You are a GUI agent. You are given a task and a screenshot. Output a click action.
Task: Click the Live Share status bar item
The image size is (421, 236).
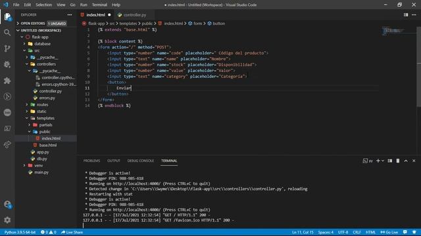tap(72, 232)
